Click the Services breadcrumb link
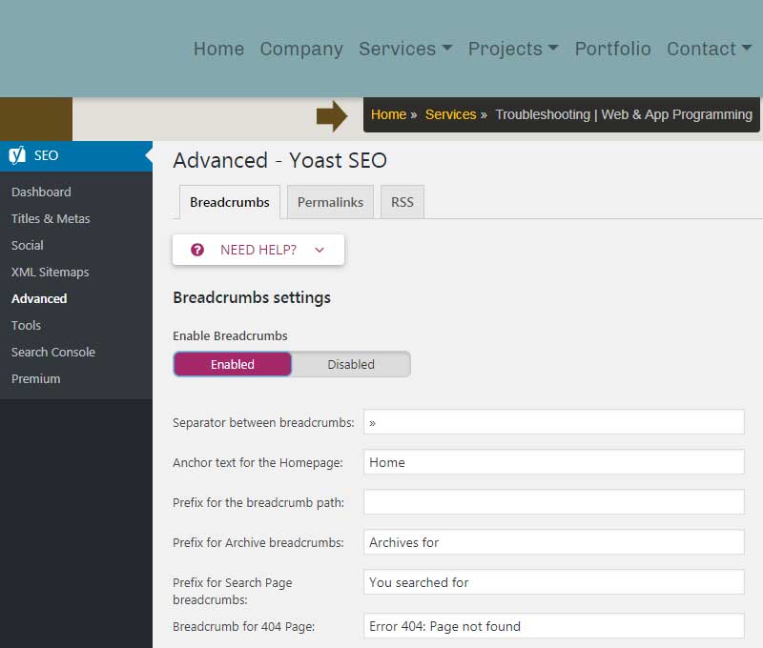The height and width of the screenshot is (648, 763). coord(450,114)
